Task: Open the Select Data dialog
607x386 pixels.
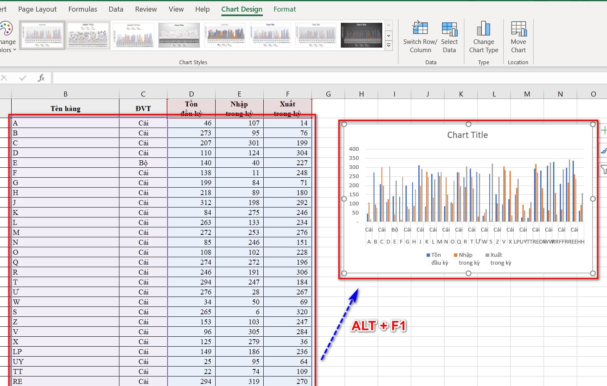Action: click(x=449, y=37)
